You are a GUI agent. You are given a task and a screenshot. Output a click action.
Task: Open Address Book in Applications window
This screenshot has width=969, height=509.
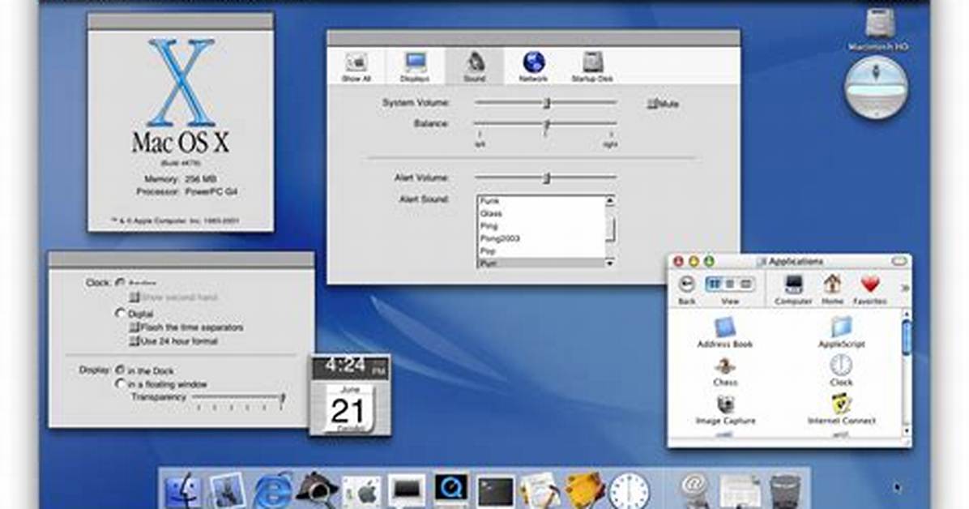tap(725, 333)
